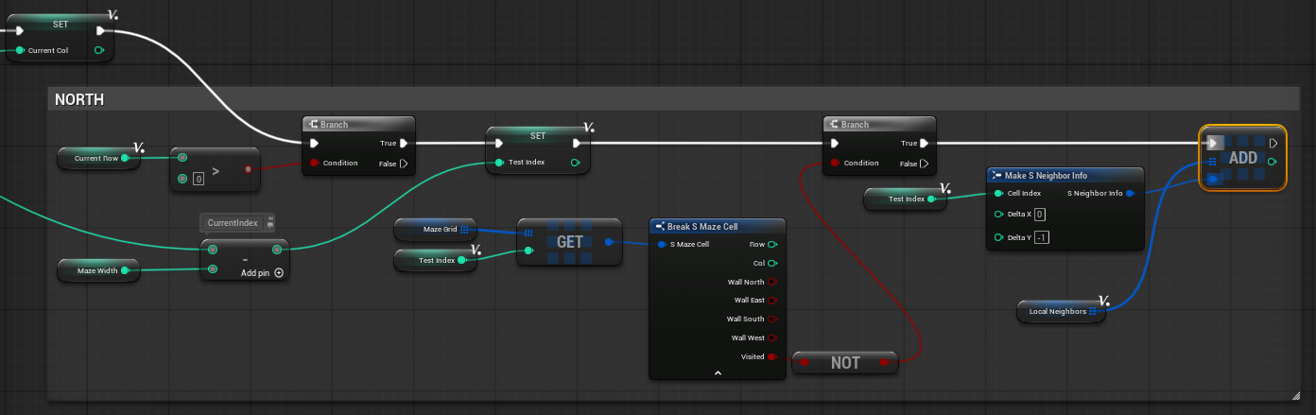Click the Delta X value field
1316x415 pixels.
(1039, 215)
